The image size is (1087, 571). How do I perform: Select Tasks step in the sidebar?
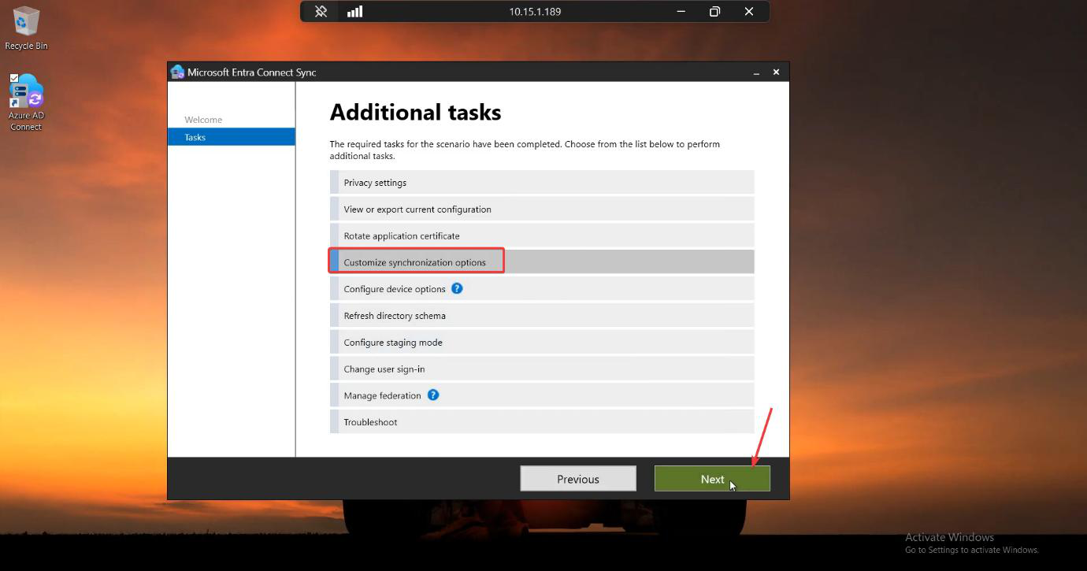(232, 137)
